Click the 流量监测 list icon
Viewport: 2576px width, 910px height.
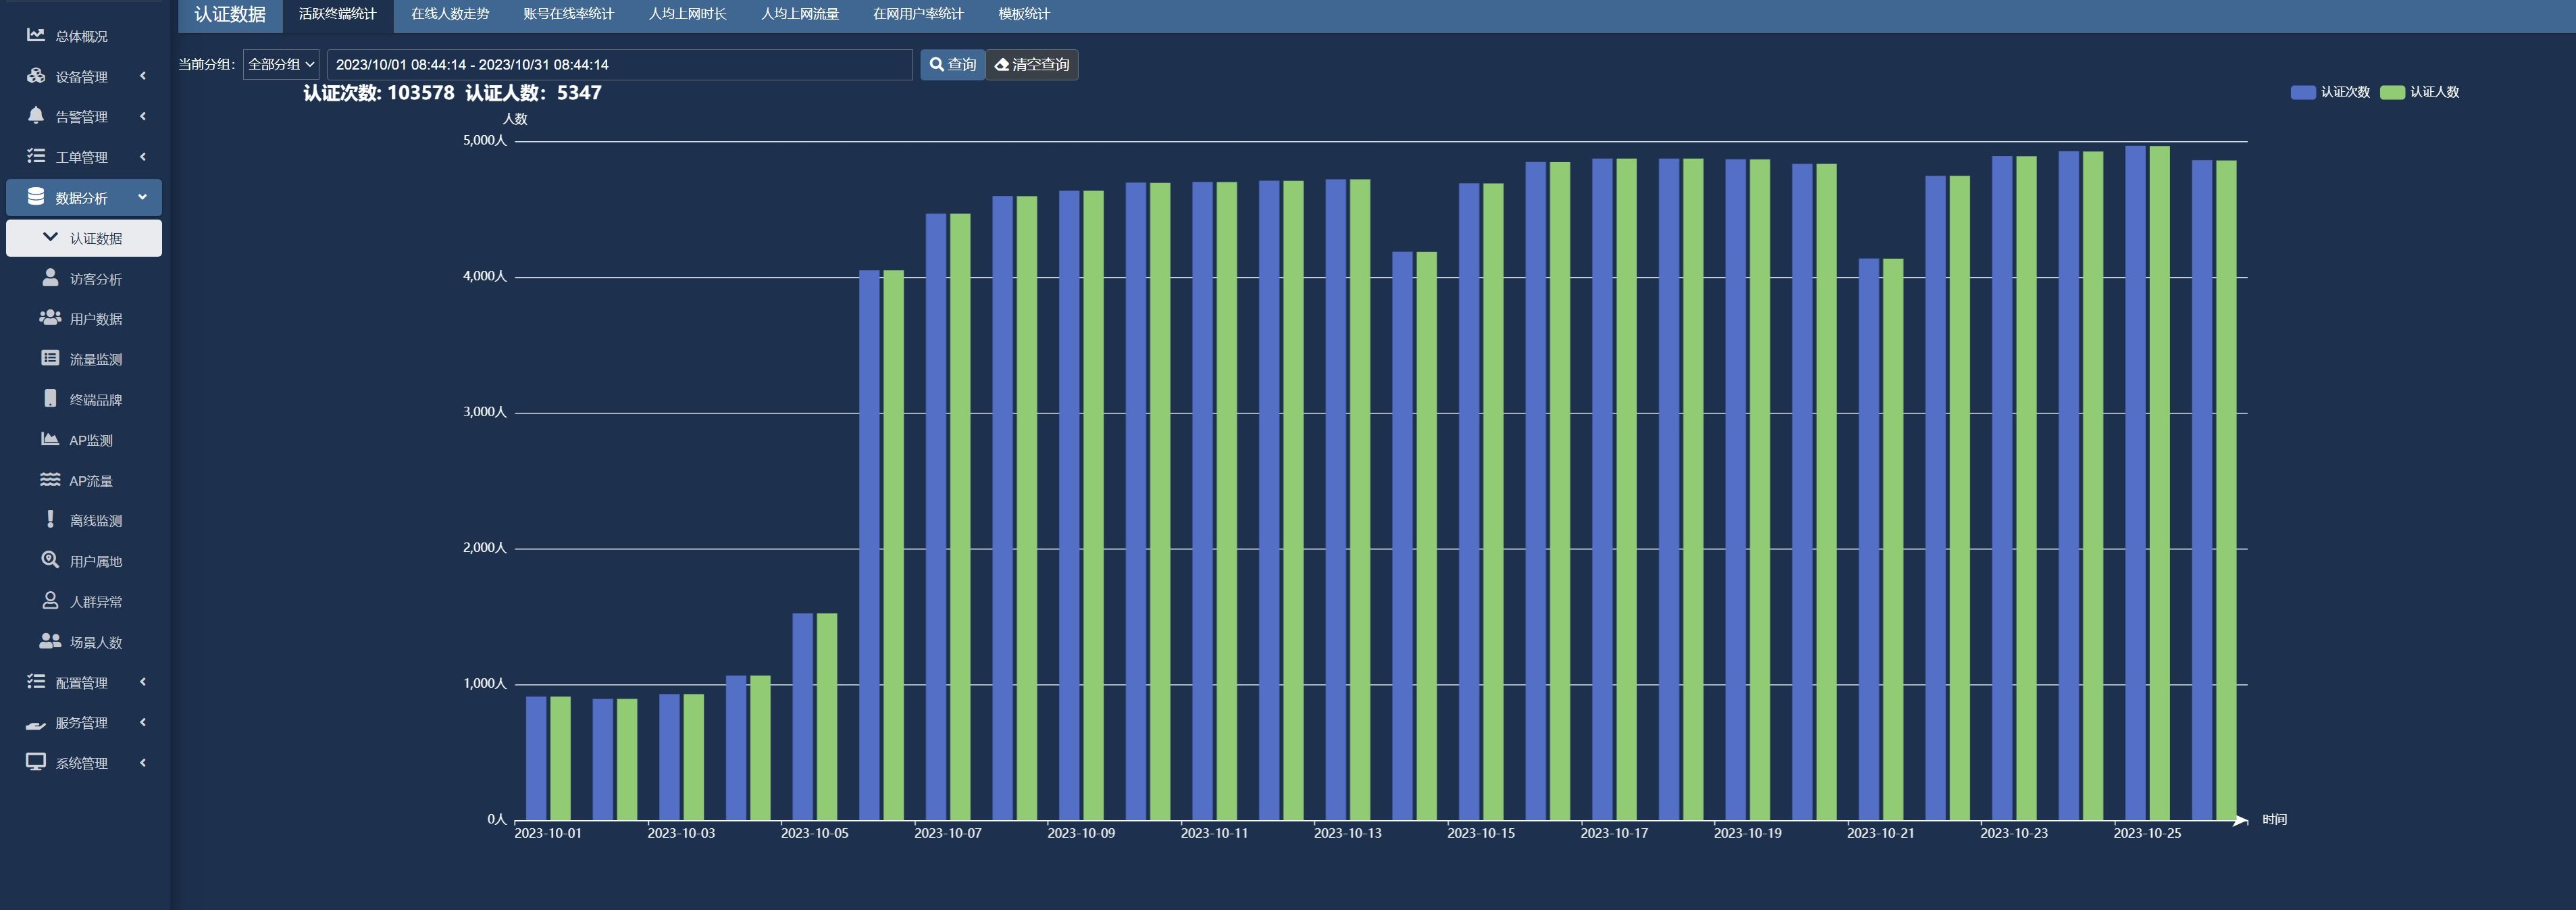coord(50,358)
